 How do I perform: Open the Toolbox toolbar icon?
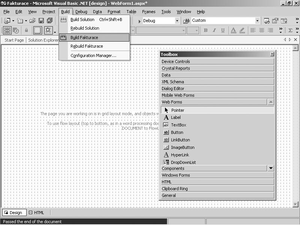(284, 21)
